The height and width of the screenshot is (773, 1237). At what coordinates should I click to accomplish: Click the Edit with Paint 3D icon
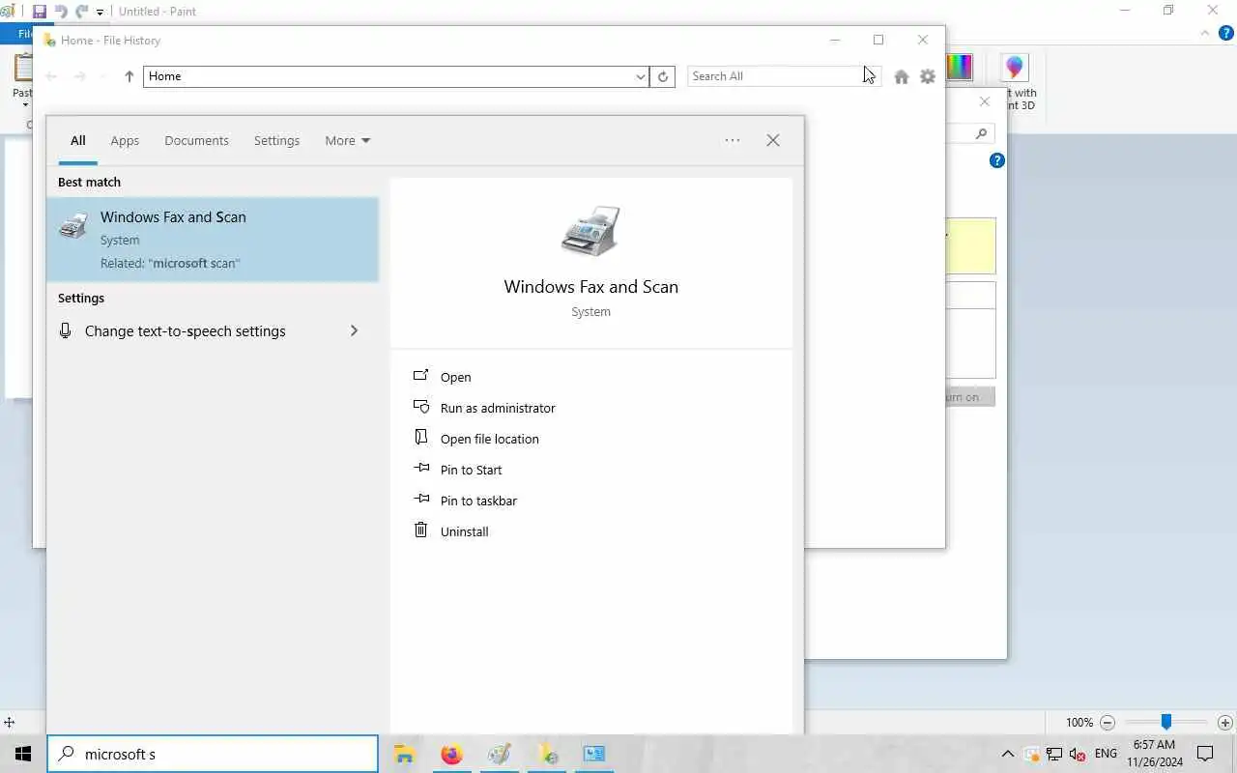pyautogui.click(x=1014, y=67)
